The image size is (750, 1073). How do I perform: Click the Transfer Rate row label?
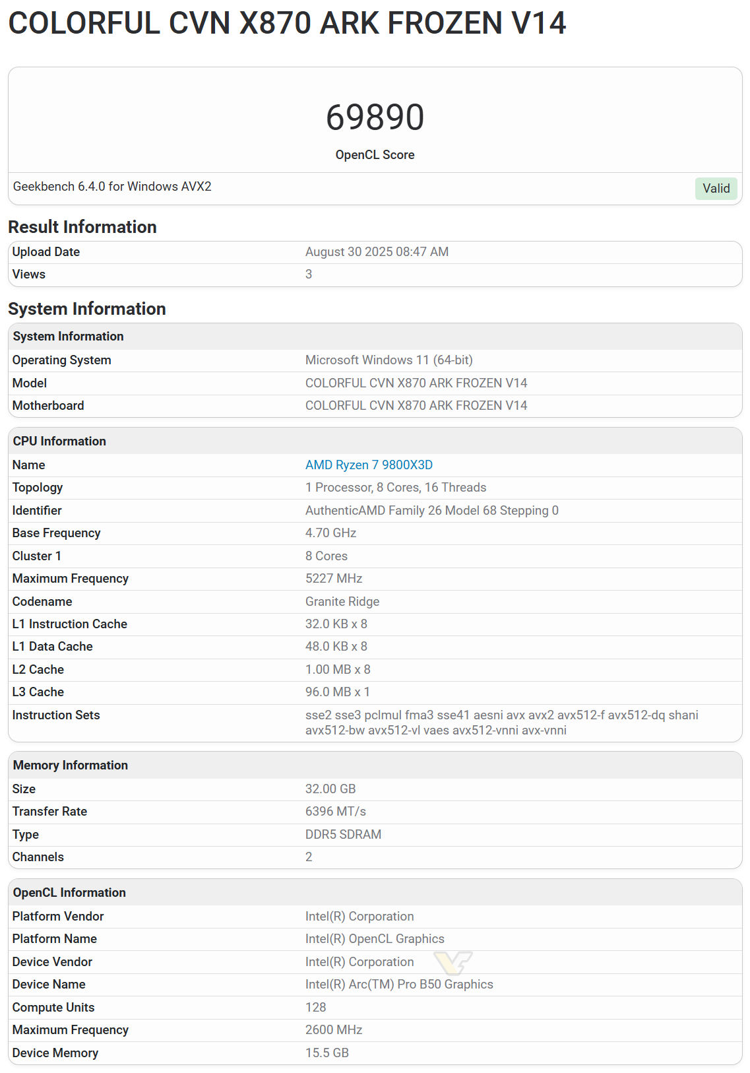point(50,812)
